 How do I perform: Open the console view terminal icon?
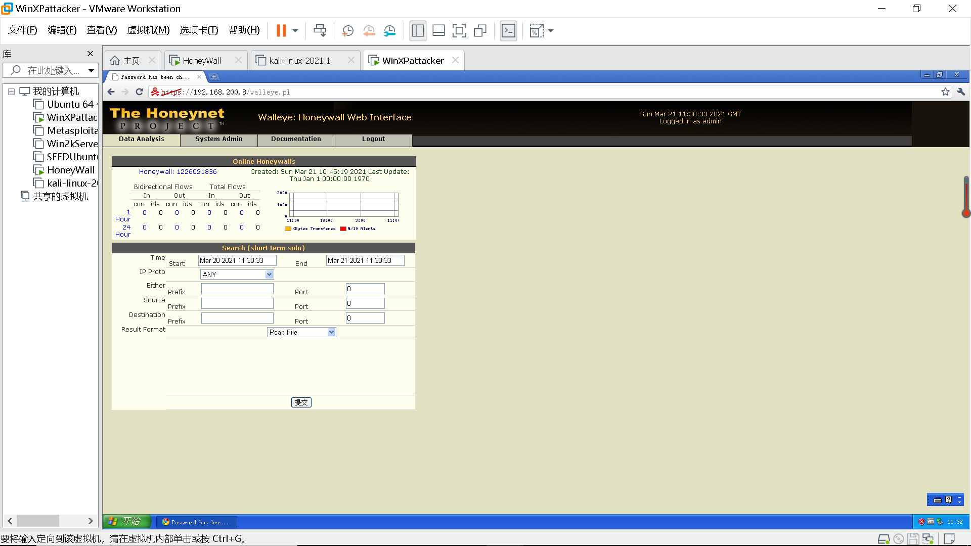point(508,31)
